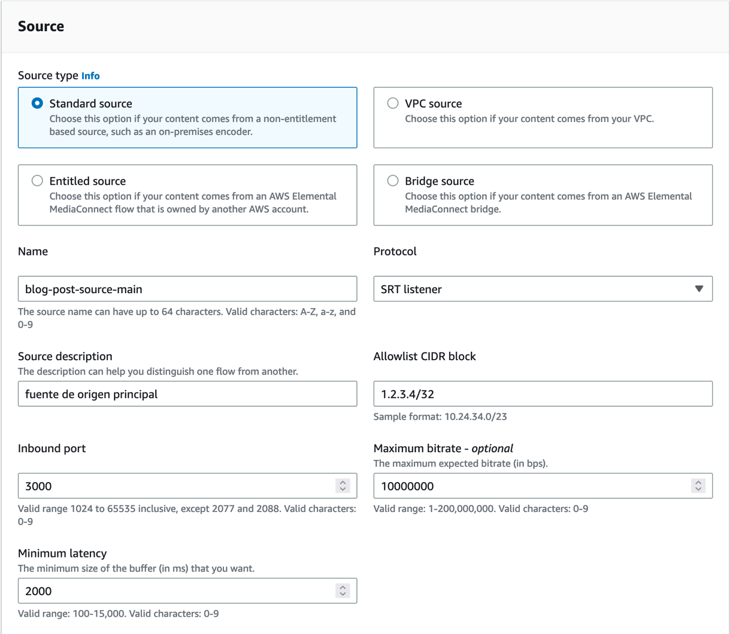Click the VPC source card description

click(529, 119)
